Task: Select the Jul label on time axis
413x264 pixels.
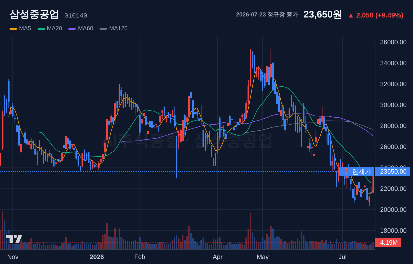Action: 343,257
